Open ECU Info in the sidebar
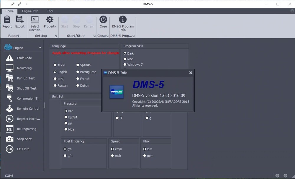 pyautogui.click(x=23, y=149)
